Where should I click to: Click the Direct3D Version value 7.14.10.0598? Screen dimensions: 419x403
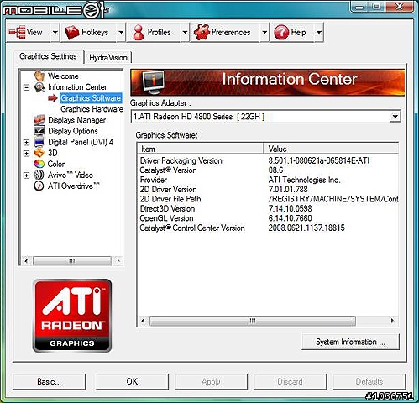(291, 208)
